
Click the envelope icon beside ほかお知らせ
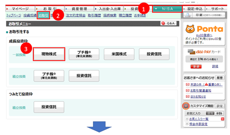pos(188,97)
